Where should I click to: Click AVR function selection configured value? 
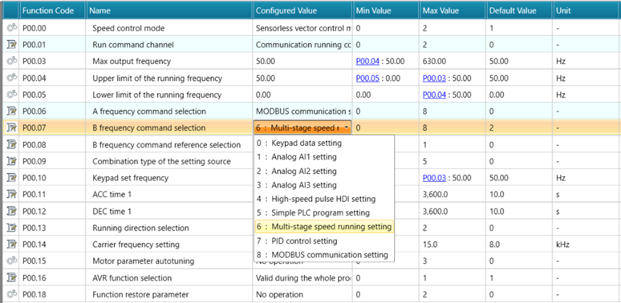303,277
